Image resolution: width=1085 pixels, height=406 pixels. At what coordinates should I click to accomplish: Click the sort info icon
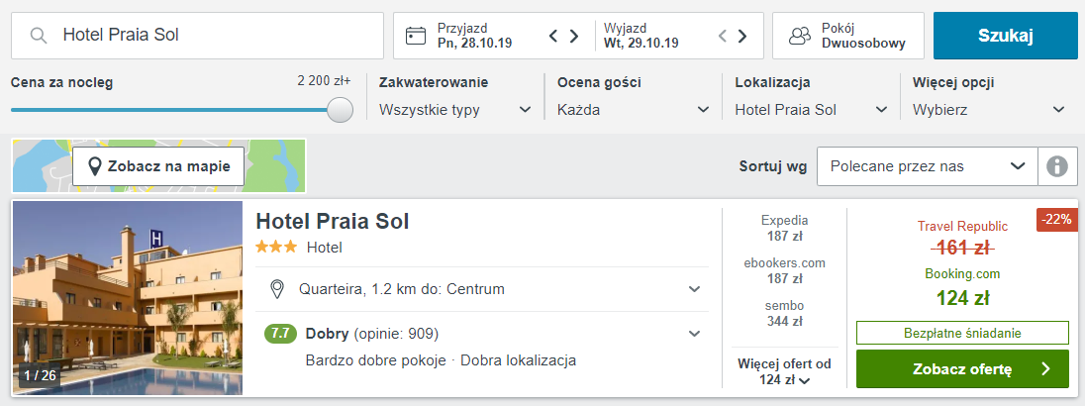click(x=1057, y=166)
